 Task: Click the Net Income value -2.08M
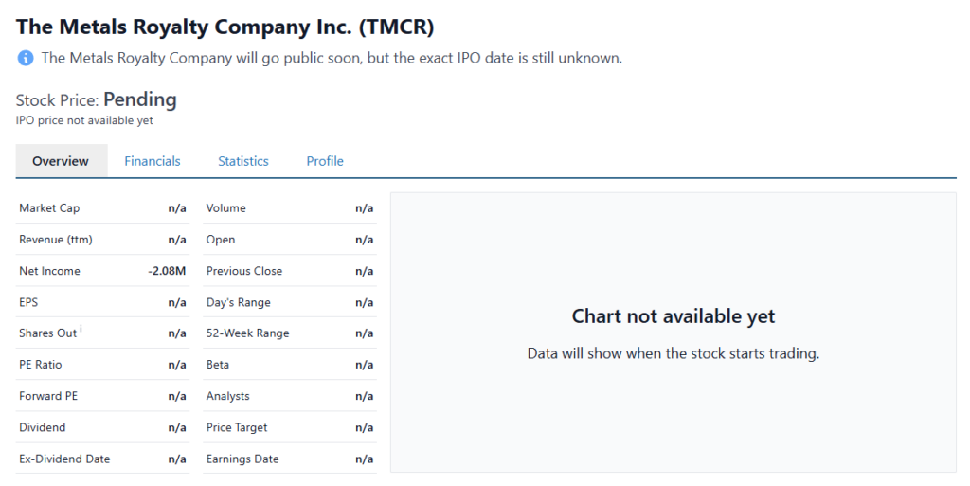click(167, 271)
